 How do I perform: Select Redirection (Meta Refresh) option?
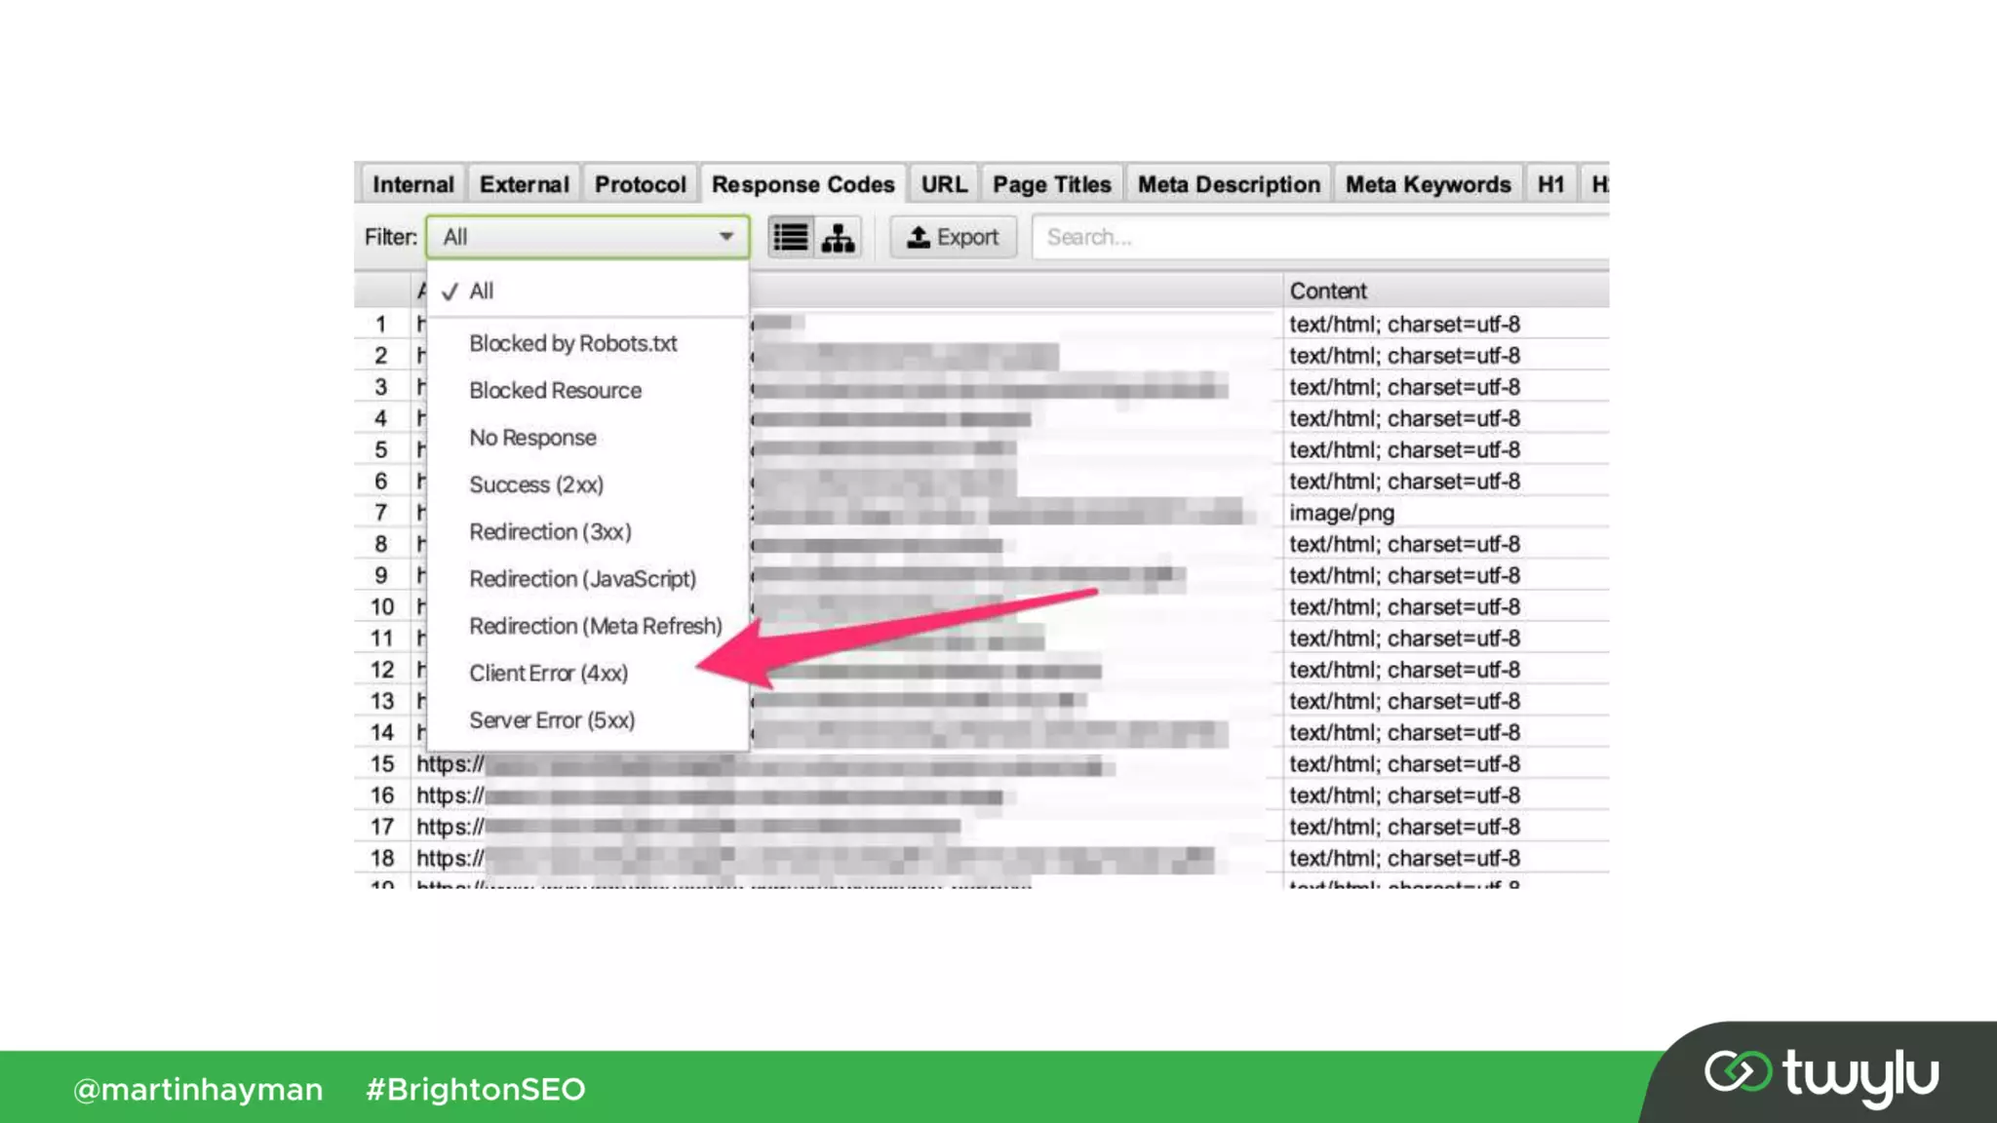click(x=595, y=627)
